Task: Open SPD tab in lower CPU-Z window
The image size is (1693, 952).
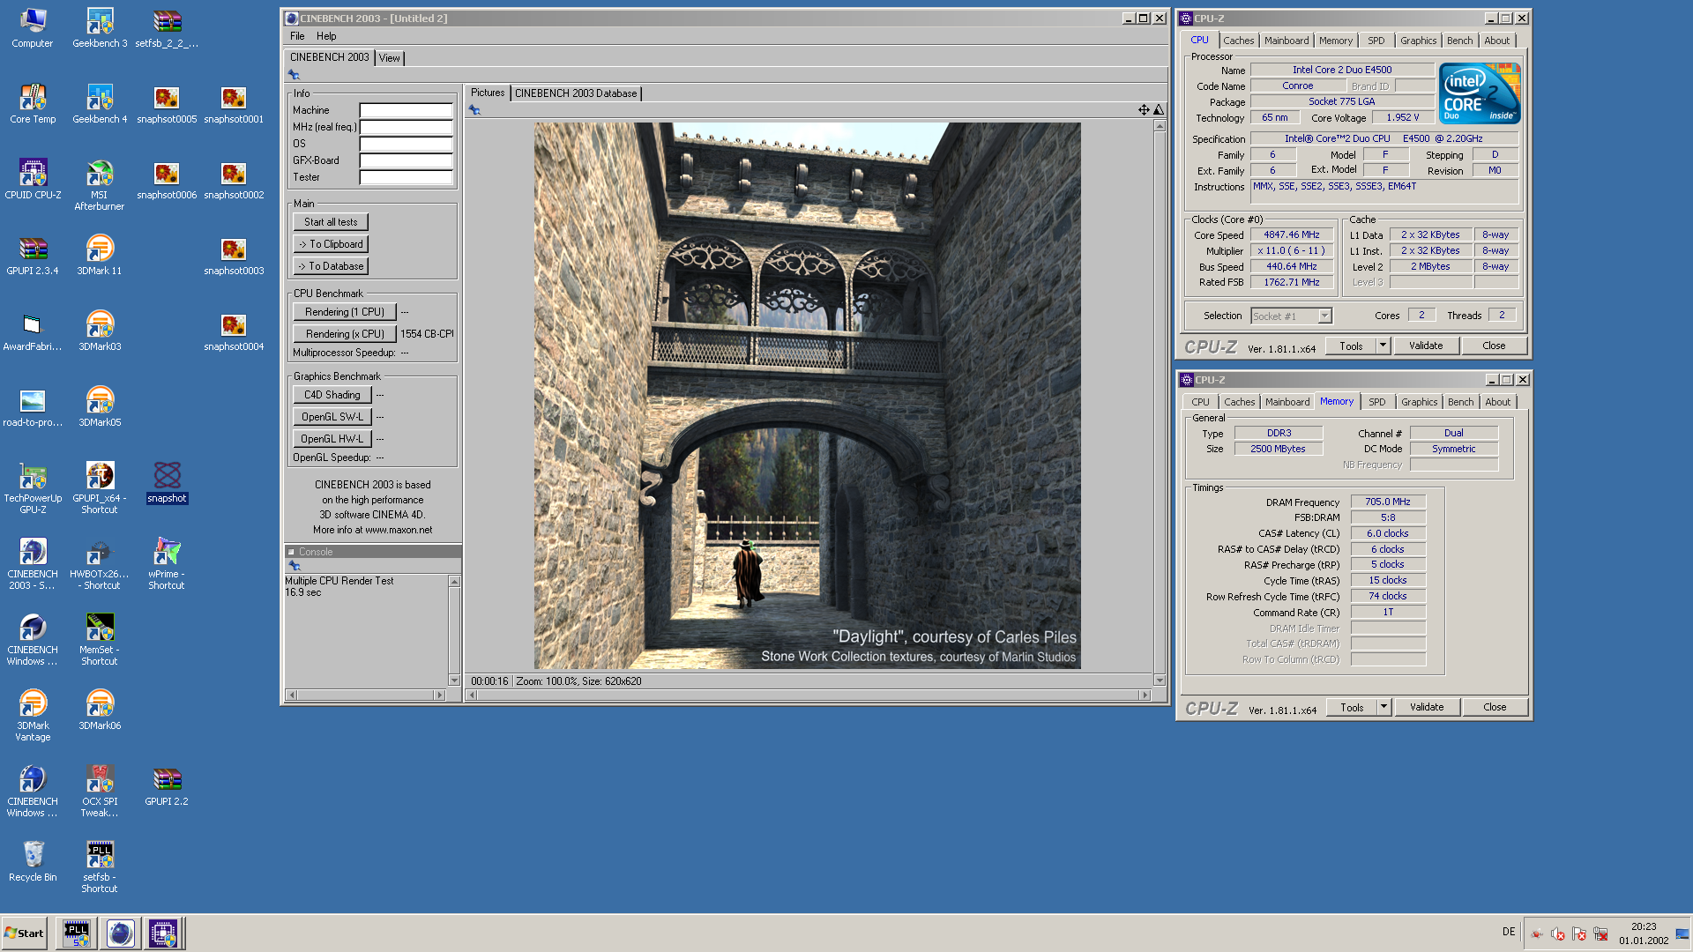Action: pyautogui.click(x=1377, y=402)
